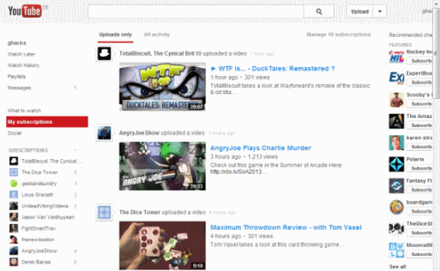Screen dimensions: 440x271
Task: Click karen channel avatar icon
Action: (x=396, y=143)
